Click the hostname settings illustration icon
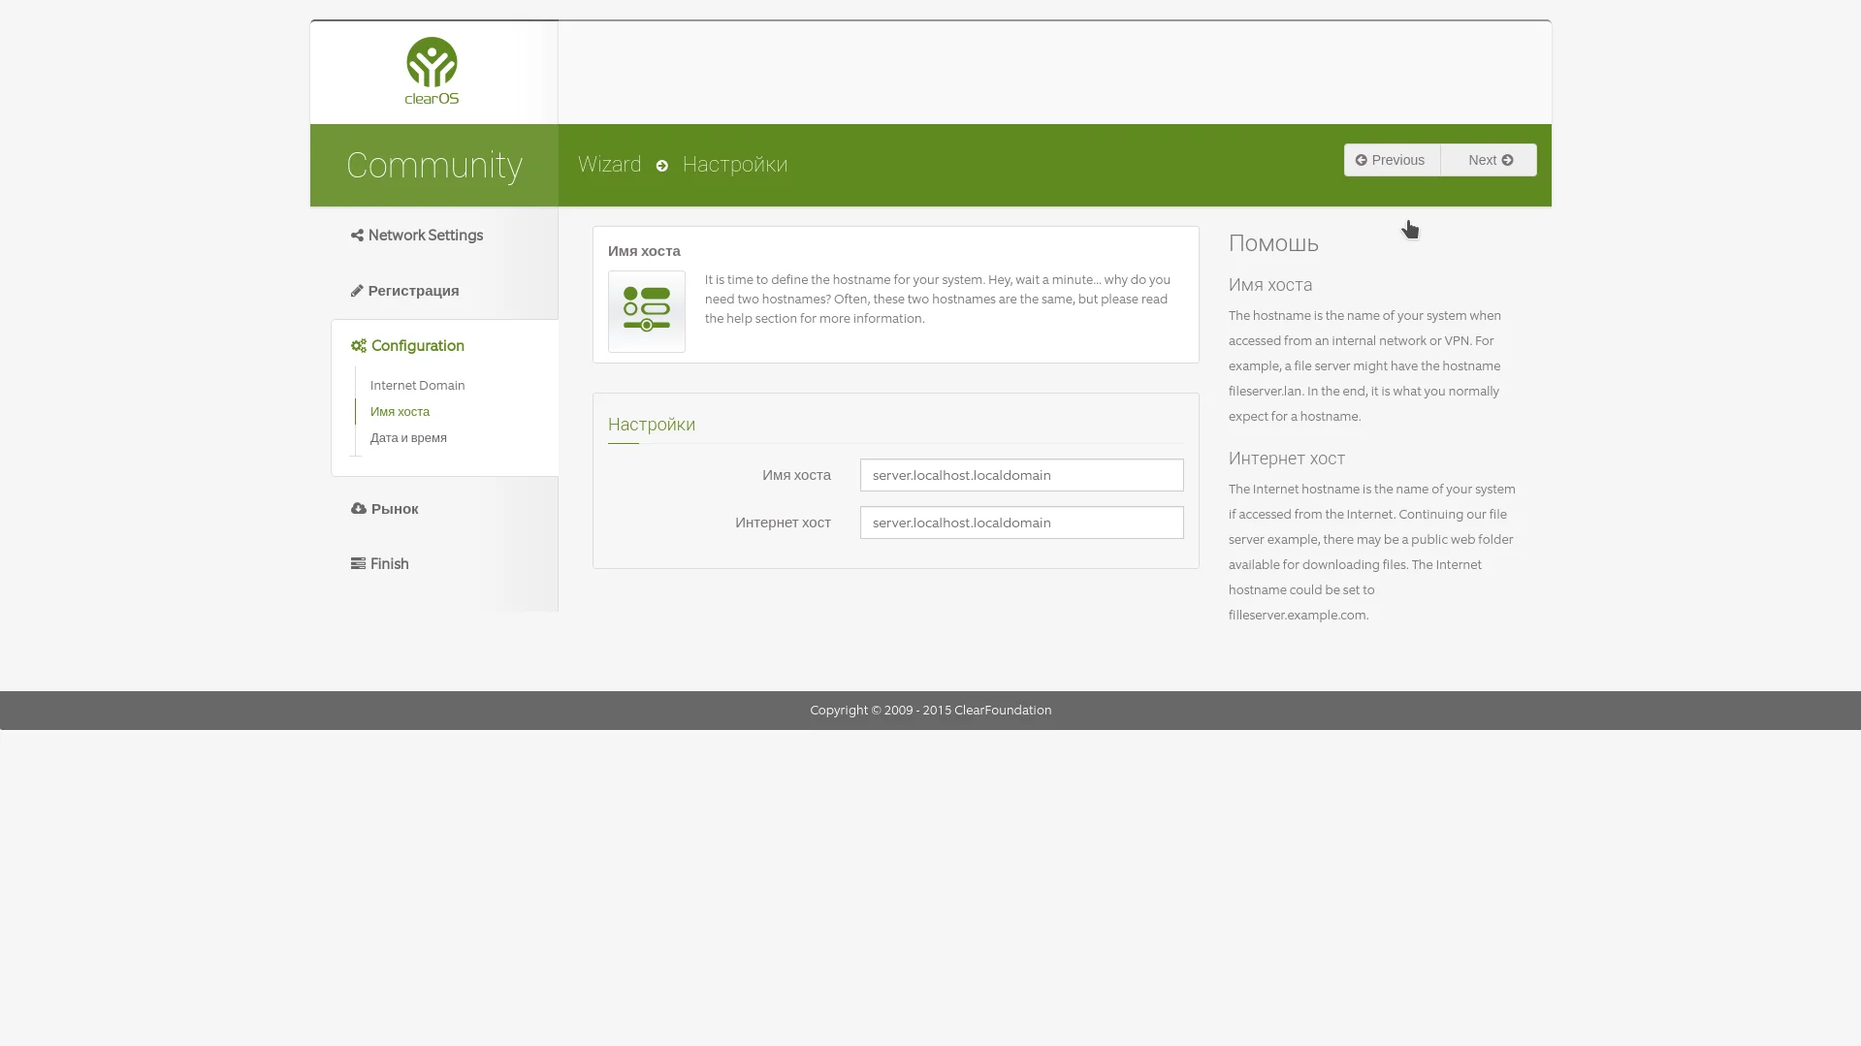Screen dimensions: 1861x1046 [x=647, y=311]
